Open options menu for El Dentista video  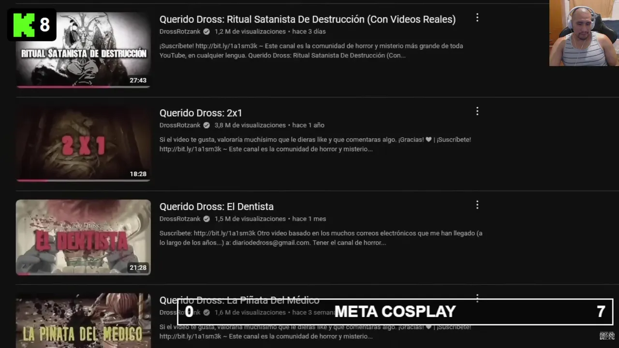[477, 205]
